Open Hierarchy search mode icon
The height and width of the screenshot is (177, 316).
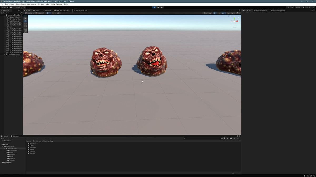[21, 13]
